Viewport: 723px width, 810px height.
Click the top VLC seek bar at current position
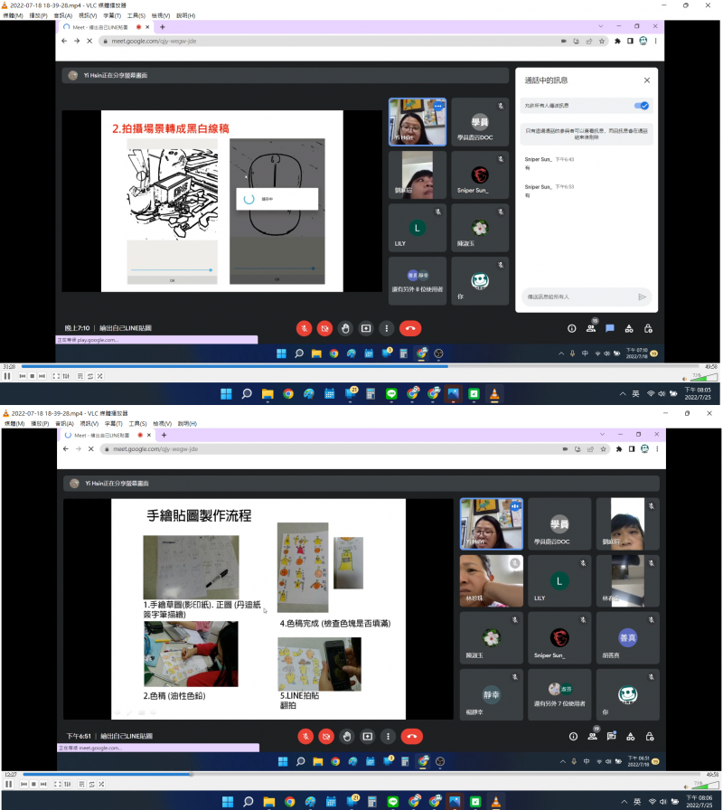[x=447, y=366]
